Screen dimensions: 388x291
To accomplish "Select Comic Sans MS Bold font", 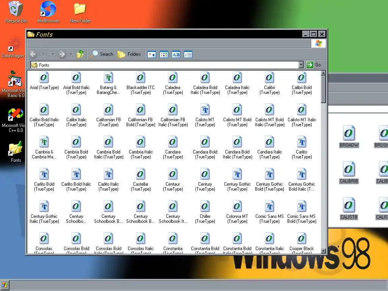I will pyautogui.click(x=302, y=212).
